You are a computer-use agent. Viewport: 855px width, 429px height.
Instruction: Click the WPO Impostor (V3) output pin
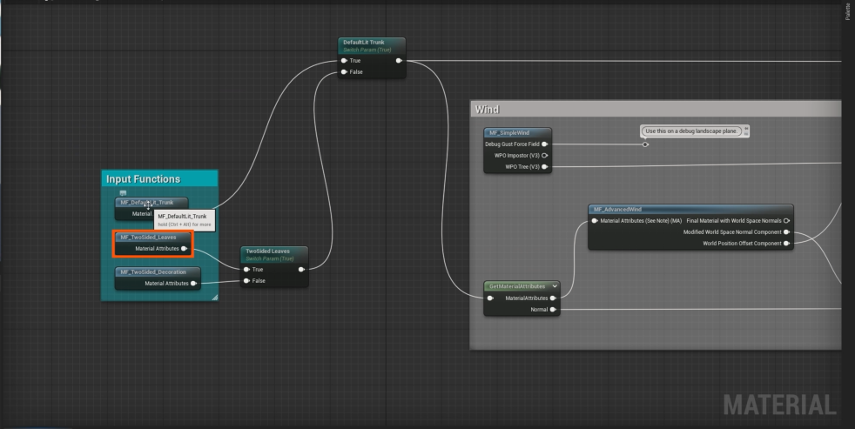pyautogui.click(x=545, y=156)
